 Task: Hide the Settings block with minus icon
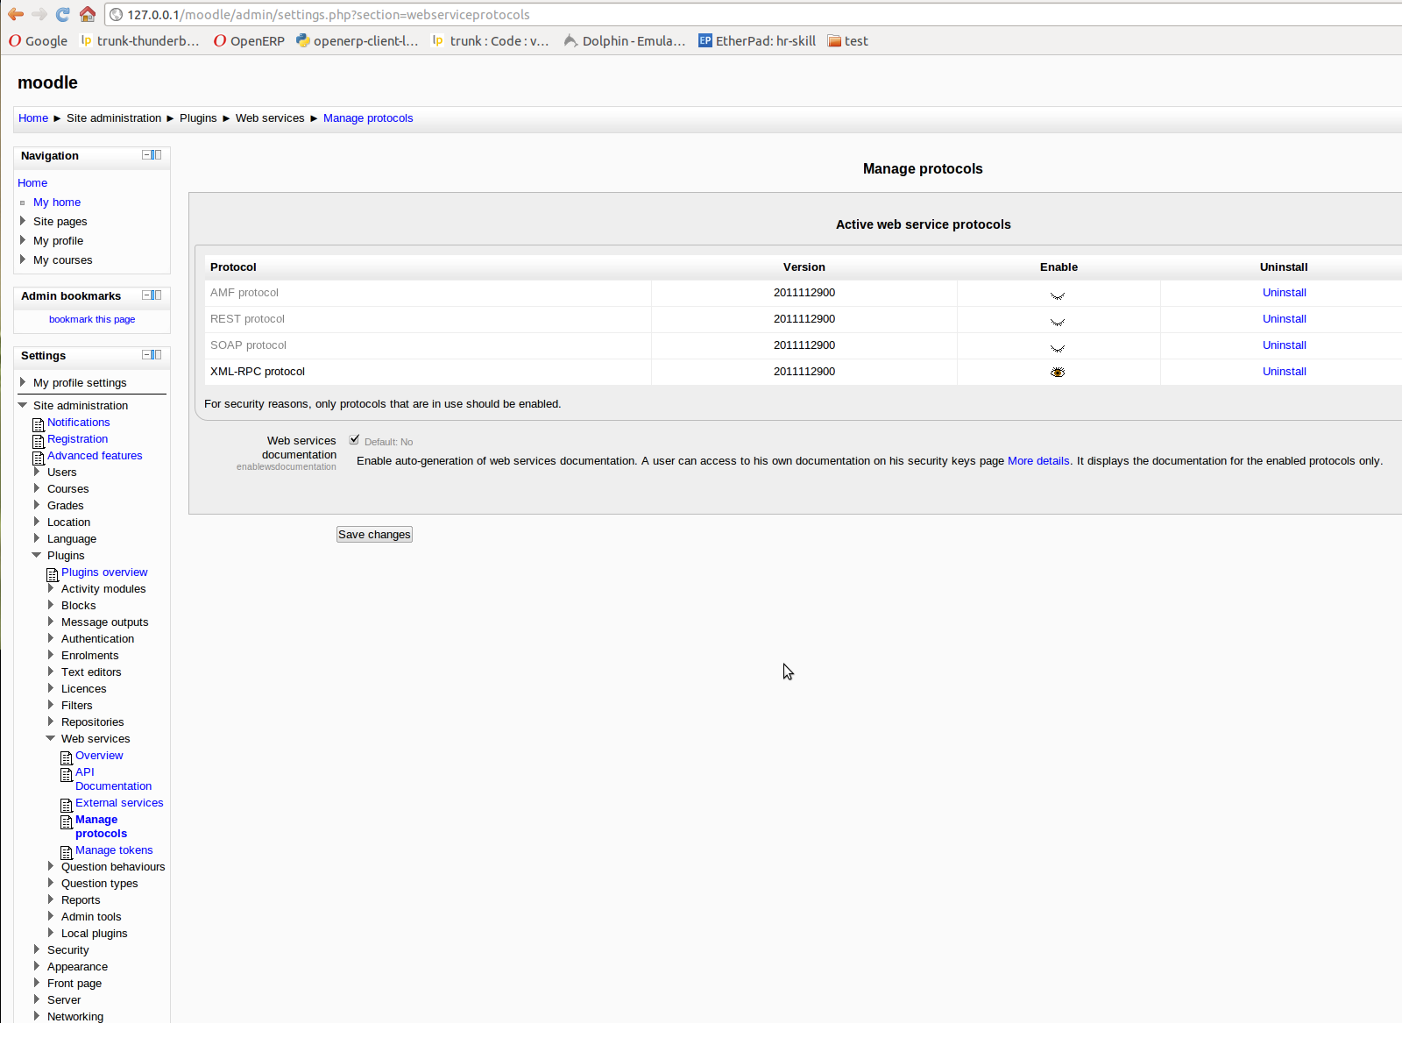(x=146, y=355)
